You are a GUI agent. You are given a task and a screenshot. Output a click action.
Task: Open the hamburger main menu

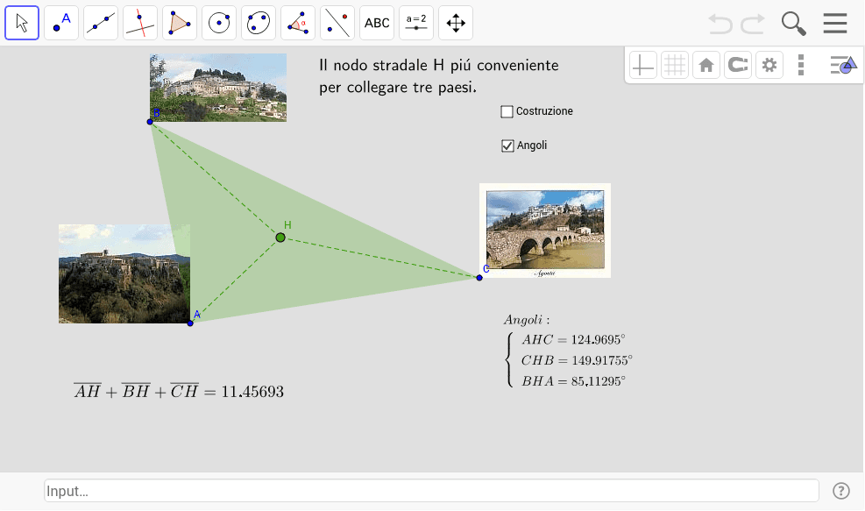[835, 23]
